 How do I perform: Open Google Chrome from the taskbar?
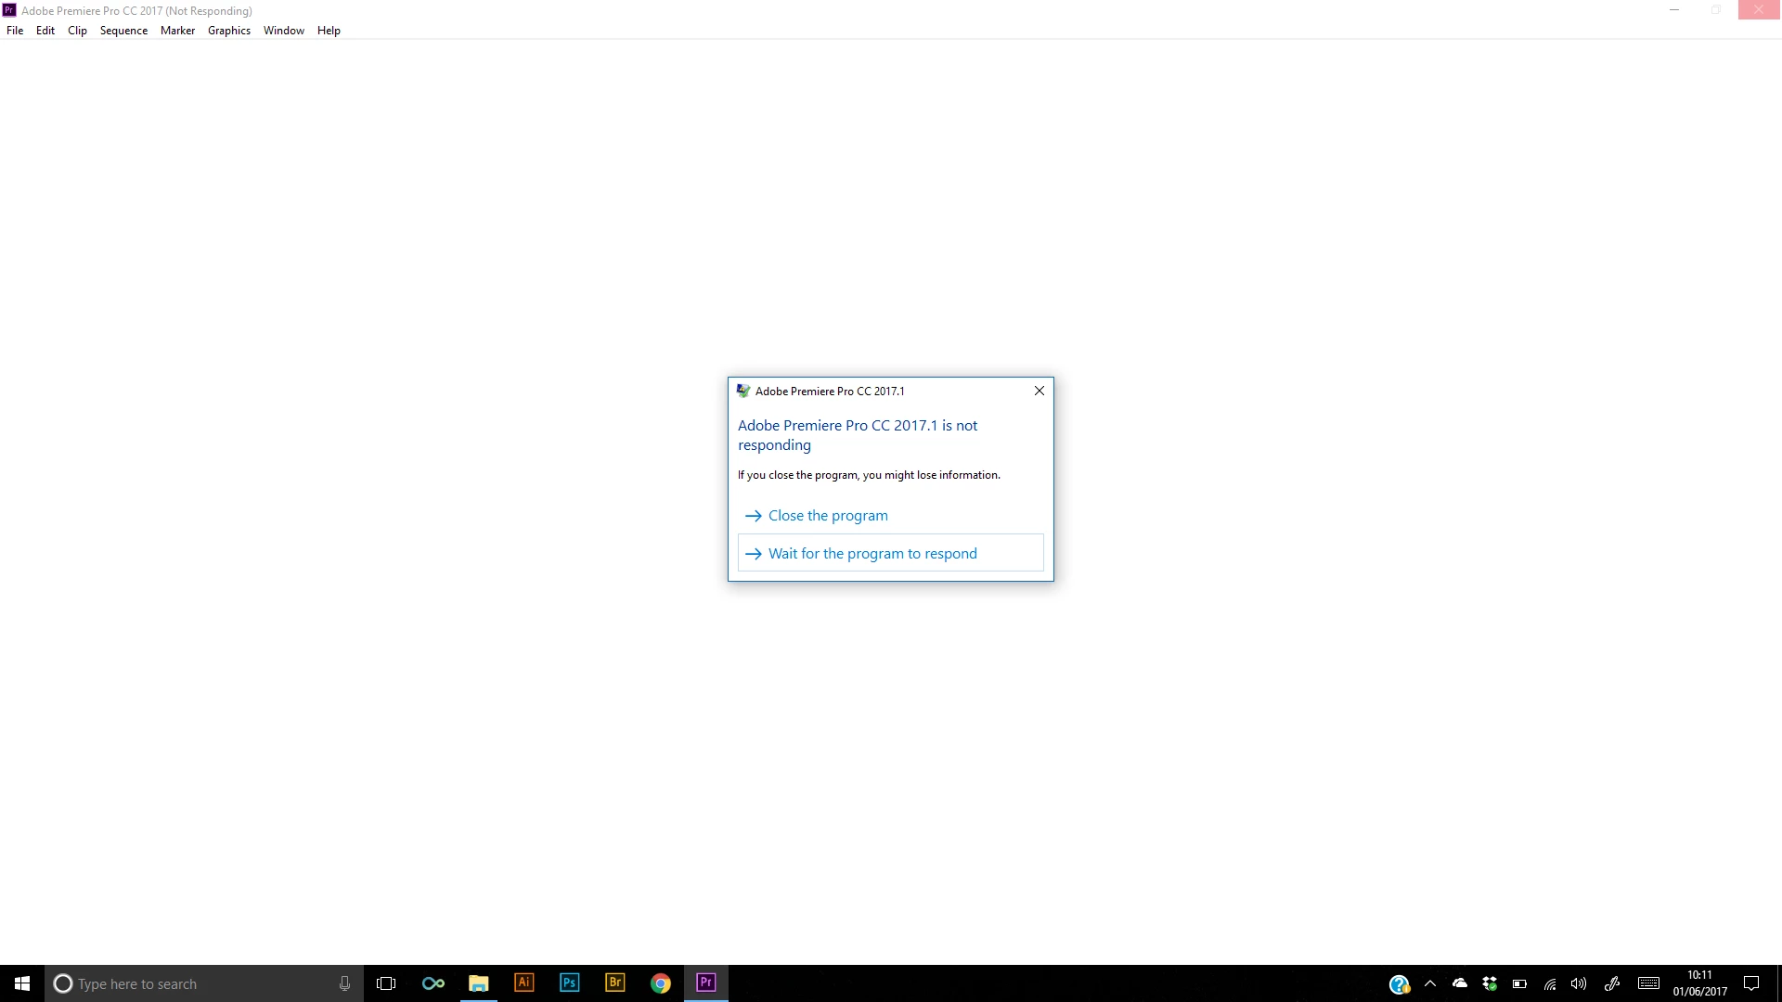point(660,983)
